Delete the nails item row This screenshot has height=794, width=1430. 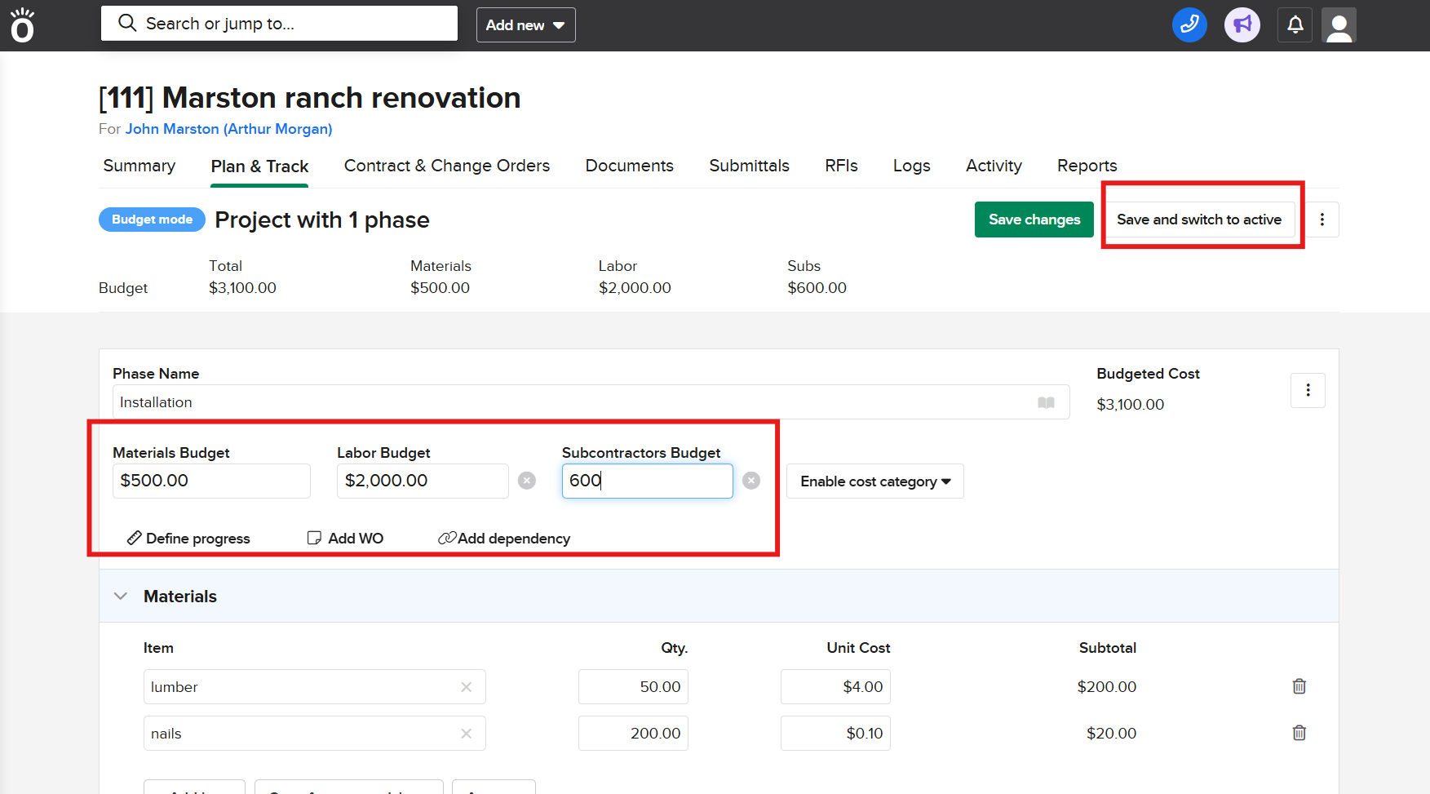click(1299, 733)
